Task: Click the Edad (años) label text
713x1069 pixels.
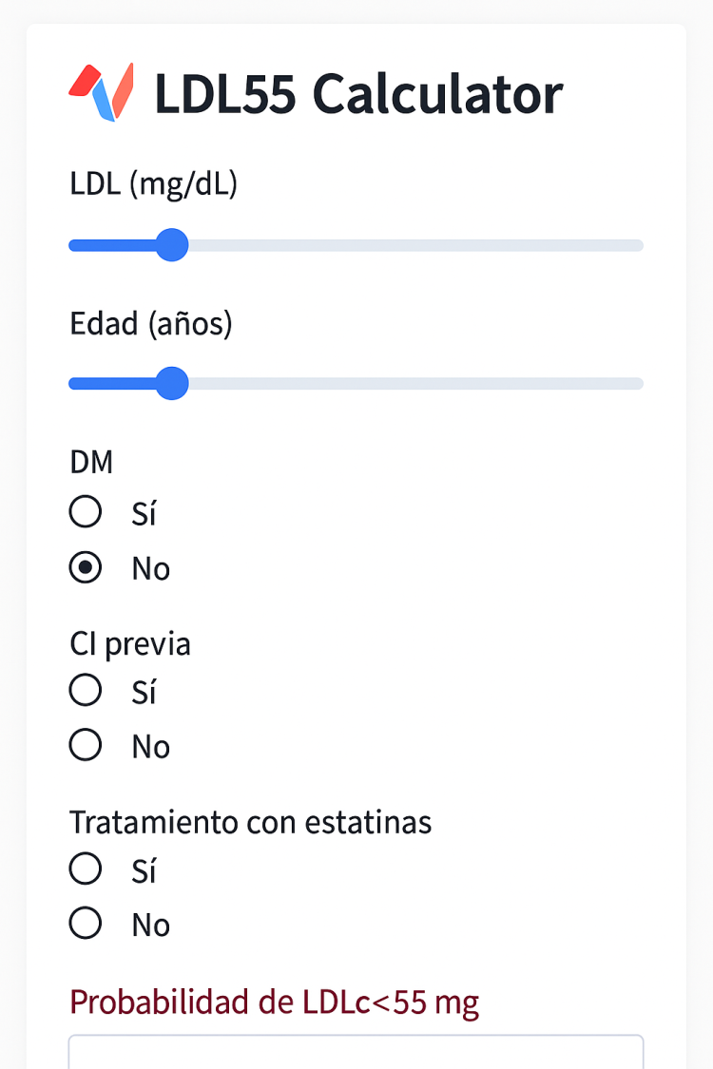Action: (151, 324)
